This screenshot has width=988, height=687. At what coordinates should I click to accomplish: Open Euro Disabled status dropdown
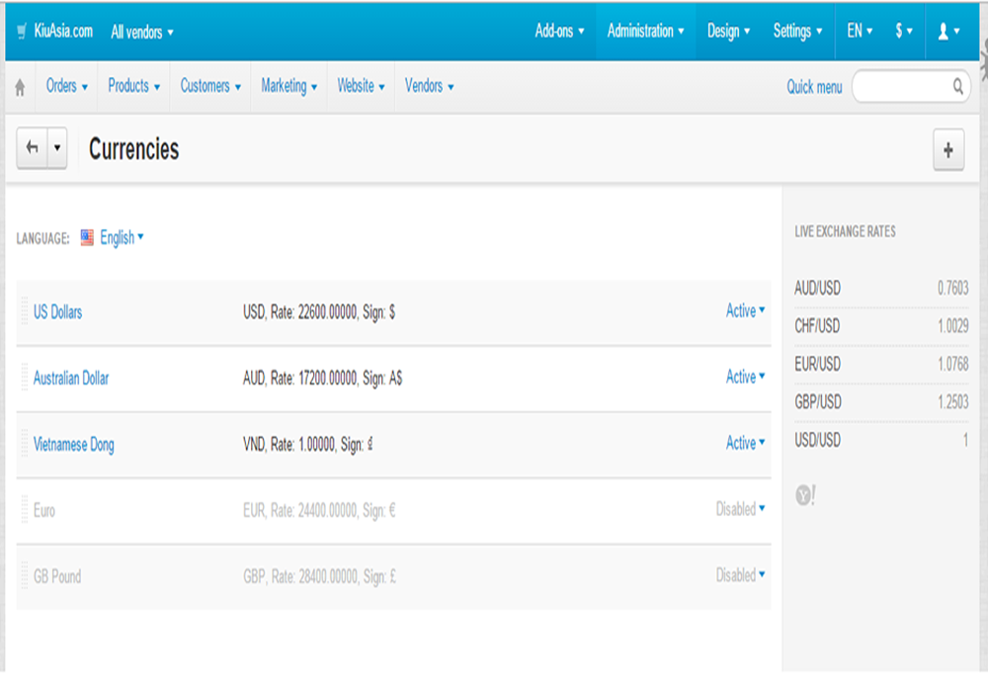(x=740, y=509)
